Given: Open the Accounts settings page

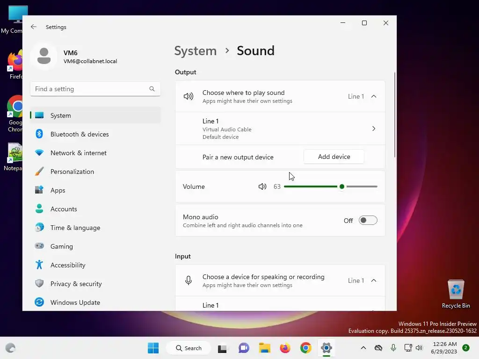Looking at the screenshot, I should coord(95,209).
